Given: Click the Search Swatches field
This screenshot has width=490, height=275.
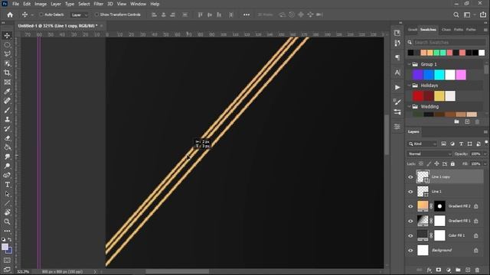Looking at the screenshot, I should 449,43.
